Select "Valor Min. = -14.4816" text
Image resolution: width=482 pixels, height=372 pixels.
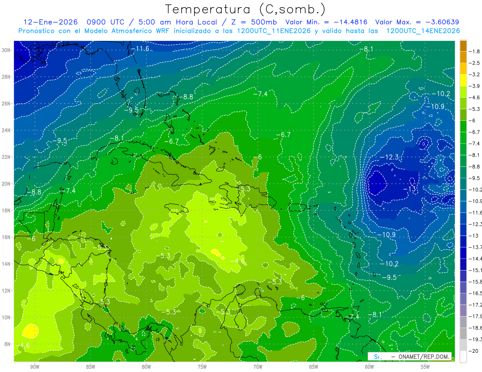[327, 22]
